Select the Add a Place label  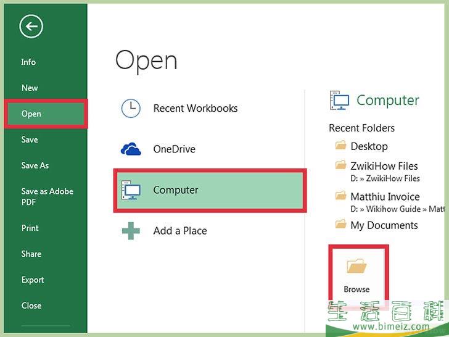pyautogui.click(x=180, y=231)
